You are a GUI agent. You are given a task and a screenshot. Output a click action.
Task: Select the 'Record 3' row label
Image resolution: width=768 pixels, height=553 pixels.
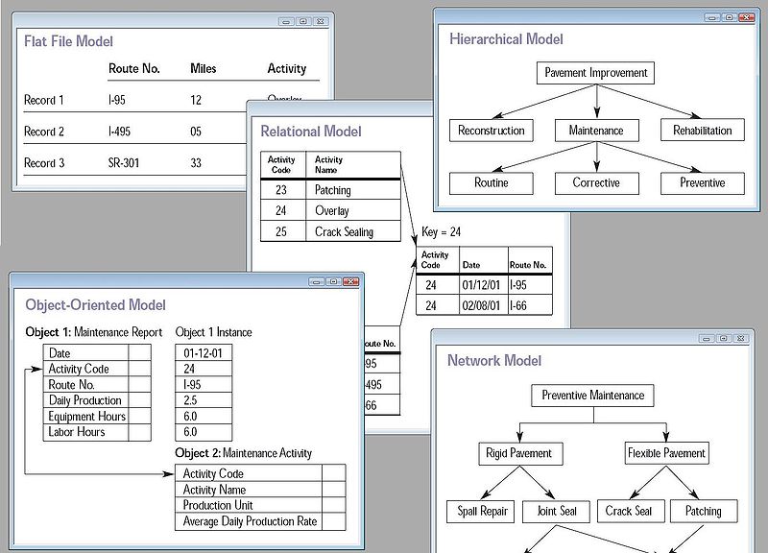coord(43,162)
